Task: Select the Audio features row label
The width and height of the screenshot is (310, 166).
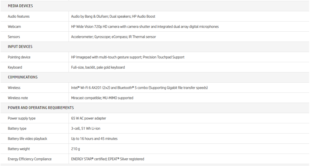Action: 19,17
